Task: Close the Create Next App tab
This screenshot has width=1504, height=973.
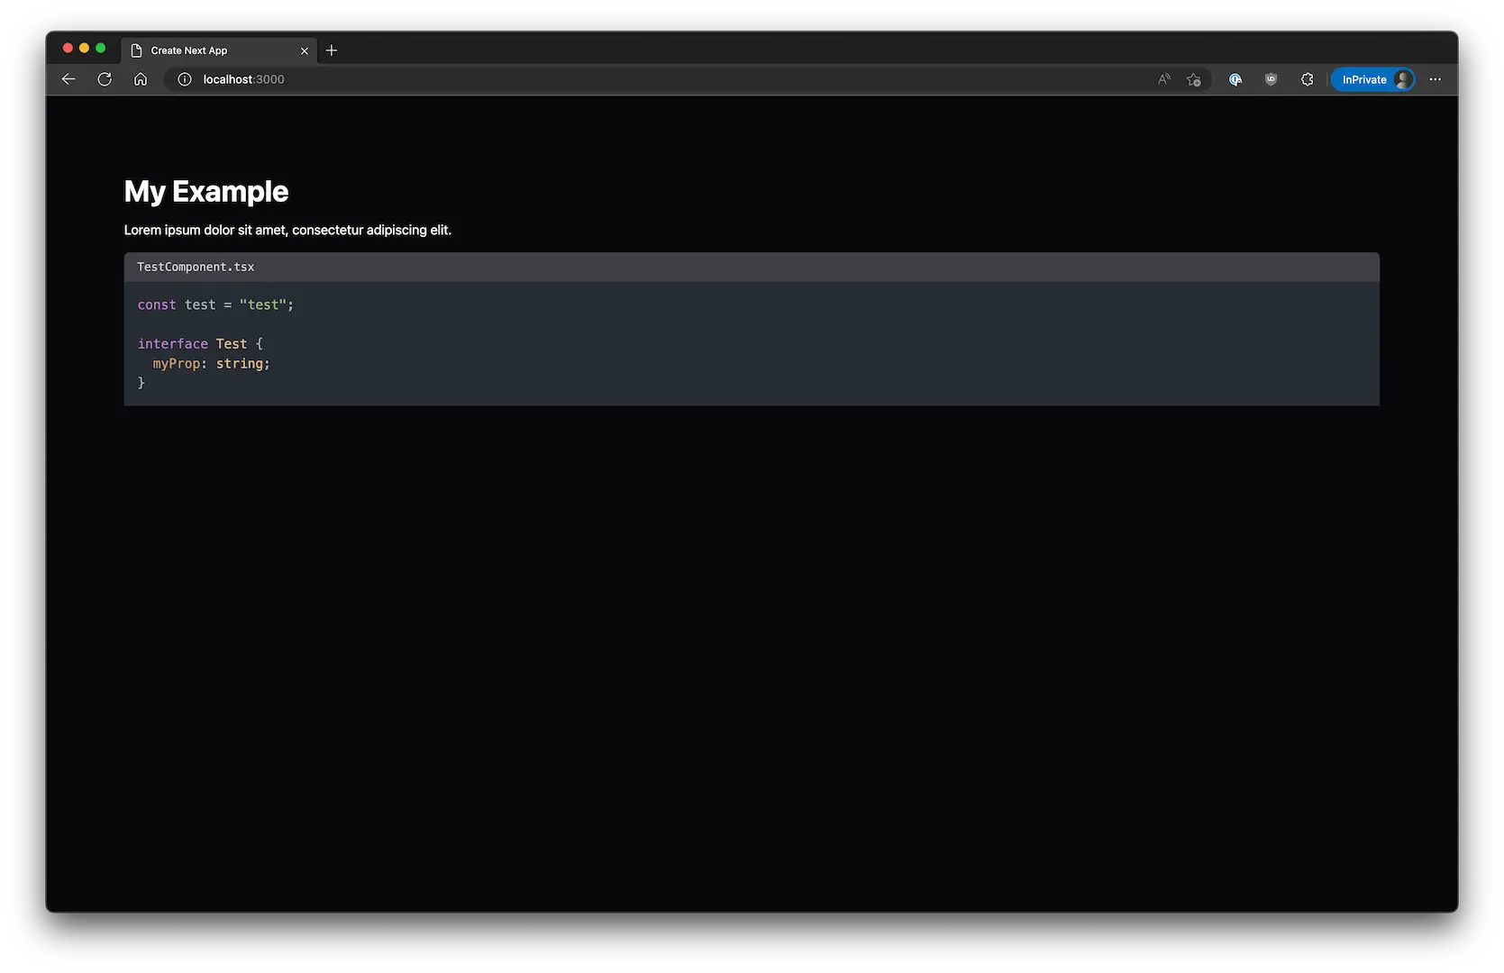Action: pos(305,50)
